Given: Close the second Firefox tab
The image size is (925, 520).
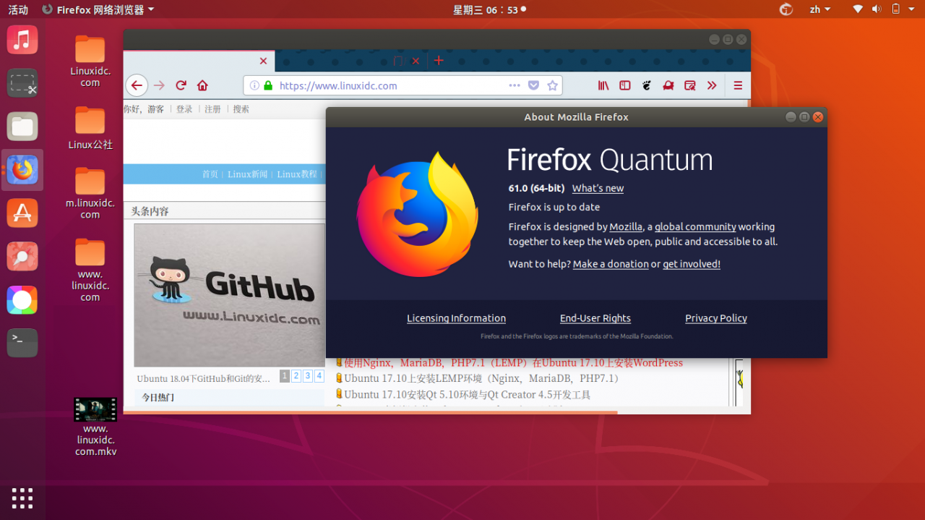Looking at the screenshot, I should click(416, 61).
